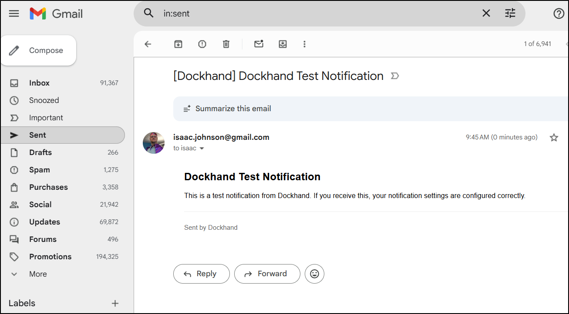This screenshot has height=314, width=569.
Task: Mark the email as unread
Action: click(x=259, y=44)
